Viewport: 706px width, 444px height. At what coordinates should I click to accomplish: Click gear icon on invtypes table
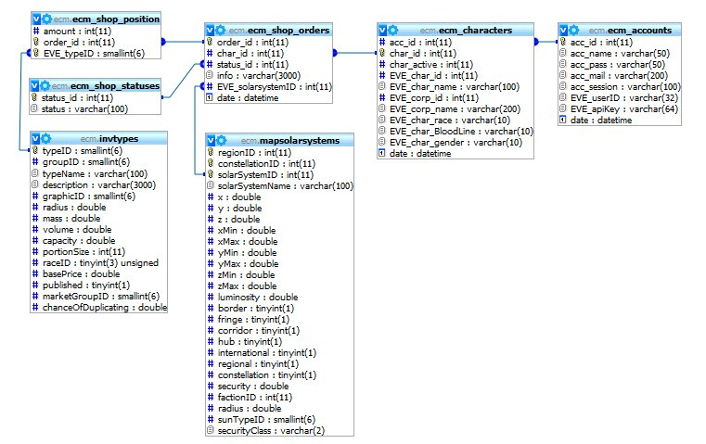[46, 138]
